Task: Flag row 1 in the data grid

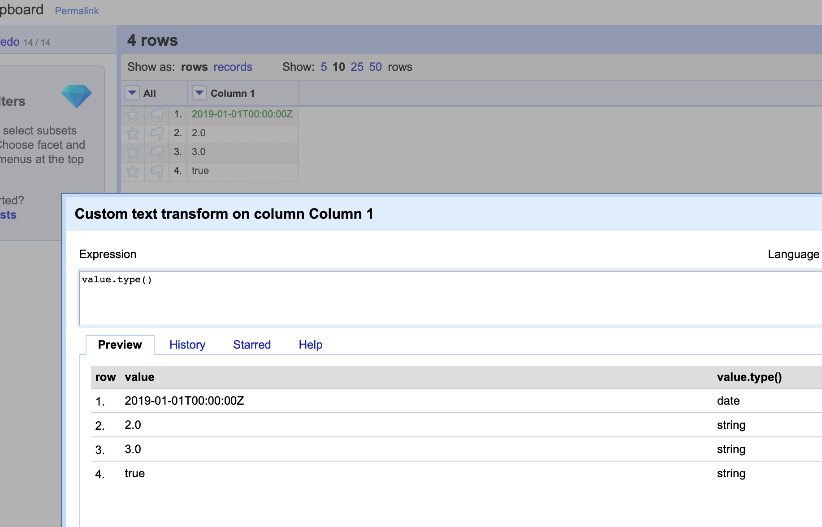Action: (x=157, y=115)
